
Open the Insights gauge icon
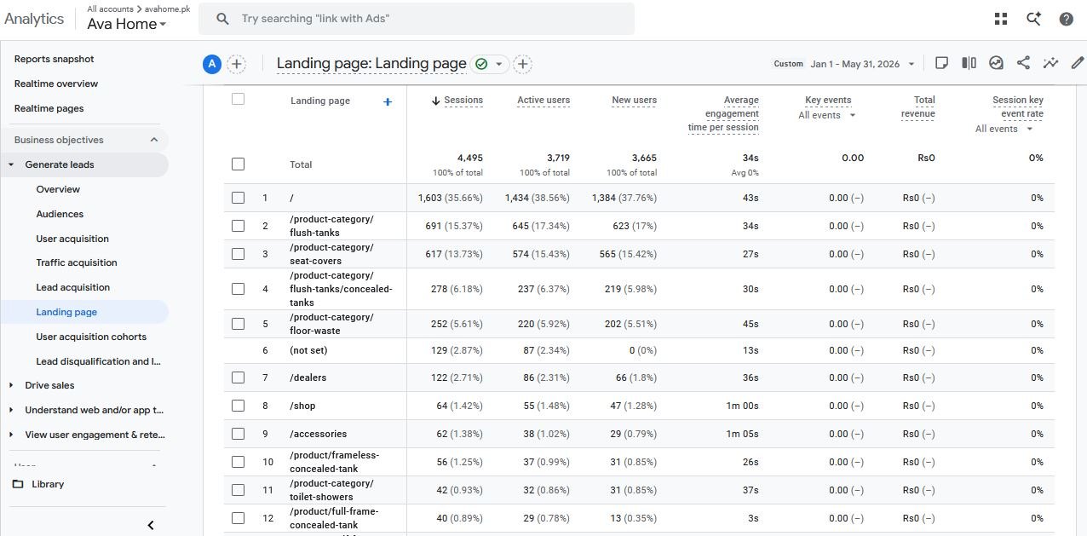[996, 63]
